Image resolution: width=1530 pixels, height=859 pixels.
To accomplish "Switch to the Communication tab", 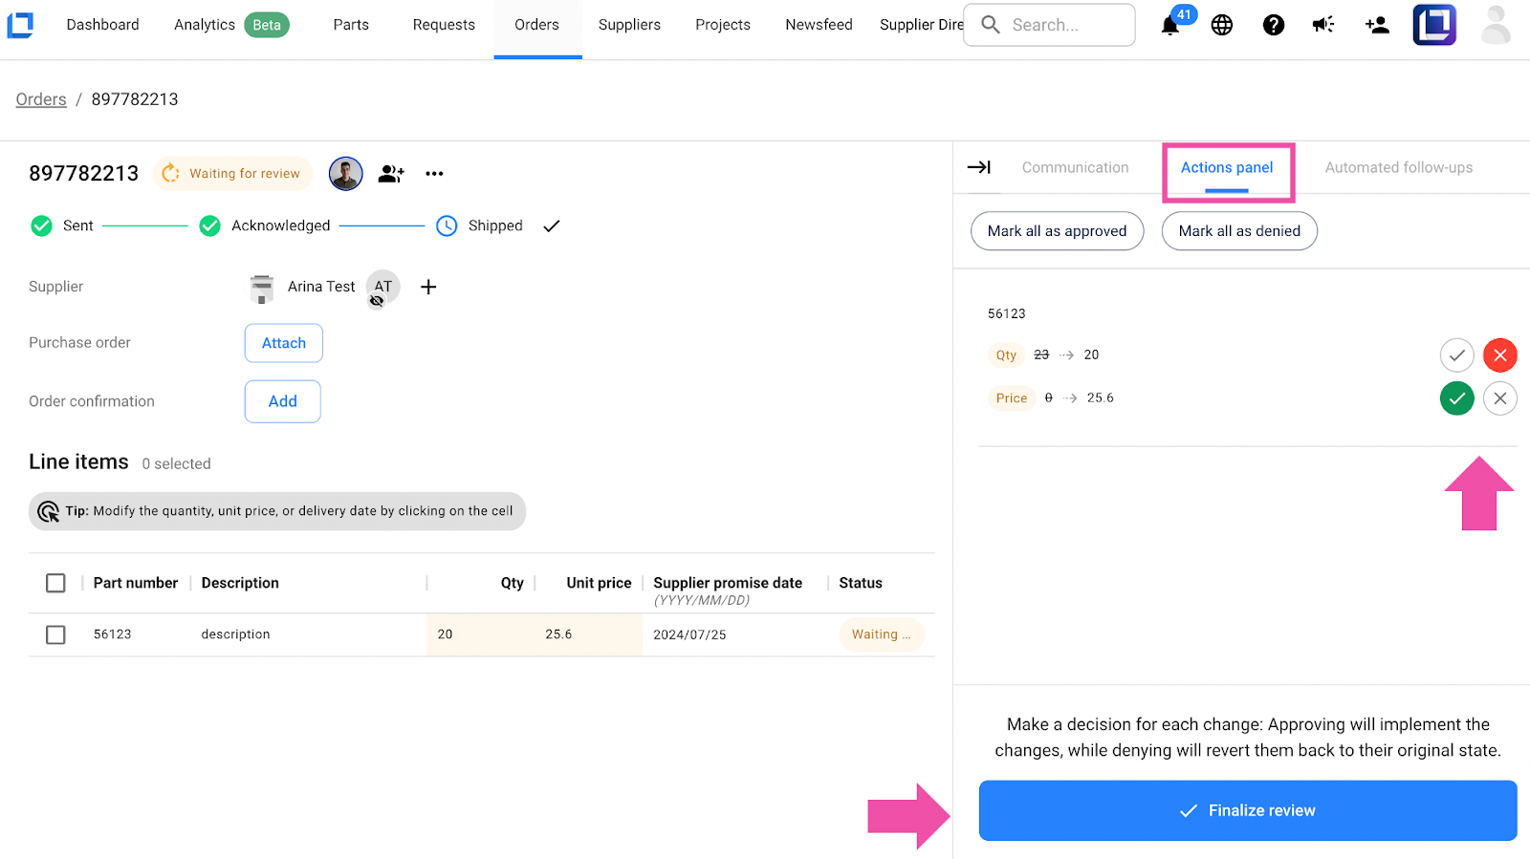I will point(1075,167).
